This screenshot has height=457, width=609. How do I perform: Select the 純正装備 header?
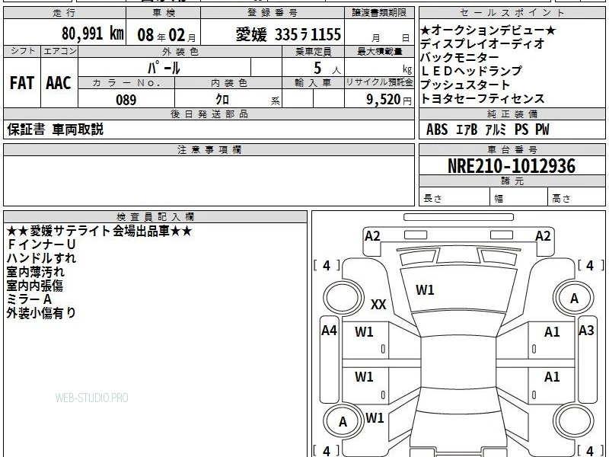pyautogui.click(x=512, y=114)
